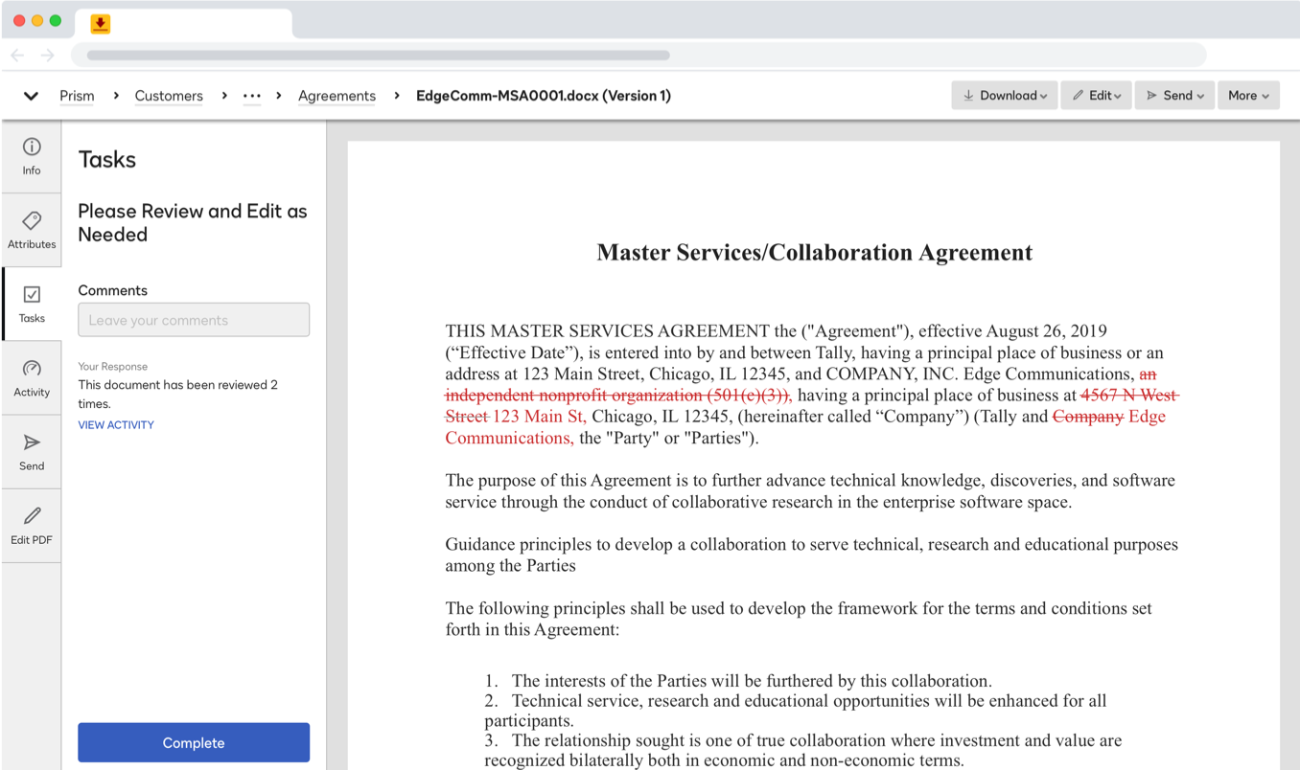Click the browser back arrow
Viewport: 1300px width, 770px height.
17,55
